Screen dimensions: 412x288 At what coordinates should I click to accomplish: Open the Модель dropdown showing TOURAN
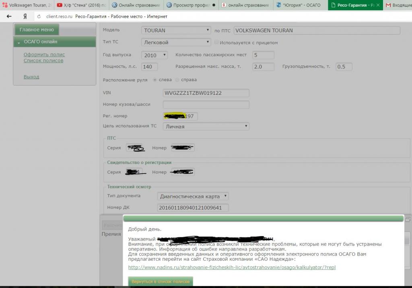click(176, 31)
